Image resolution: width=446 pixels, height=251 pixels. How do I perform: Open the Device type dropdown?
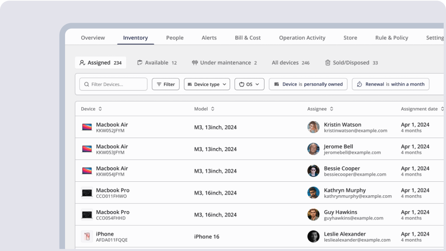[207, 84]
